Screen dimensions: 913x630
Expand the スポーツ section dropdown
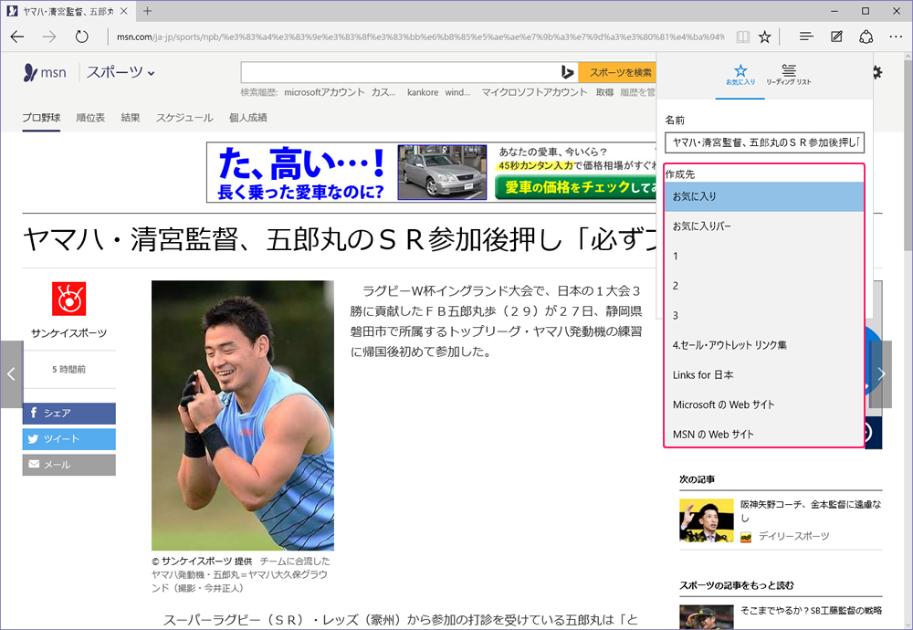pos(121,72)
